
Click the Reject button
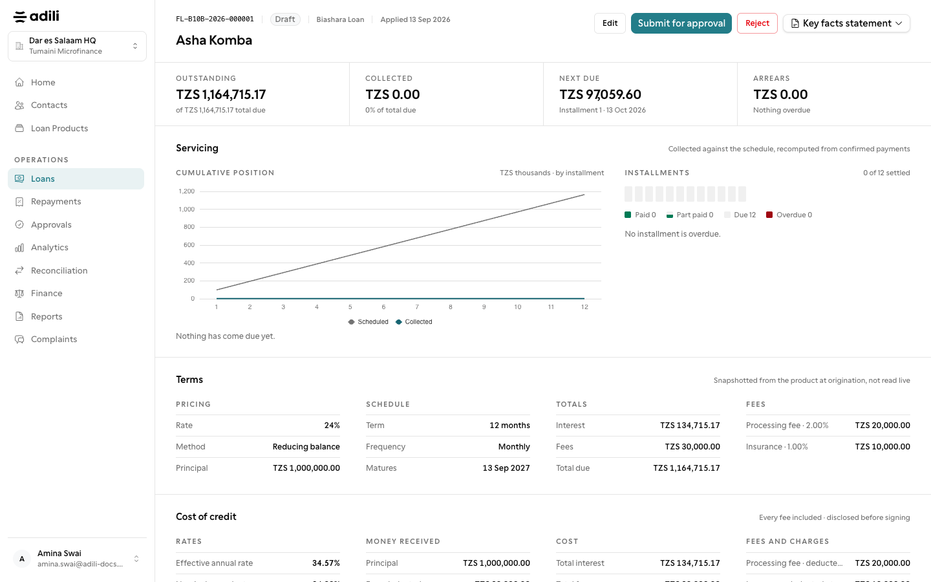[757, 23]
